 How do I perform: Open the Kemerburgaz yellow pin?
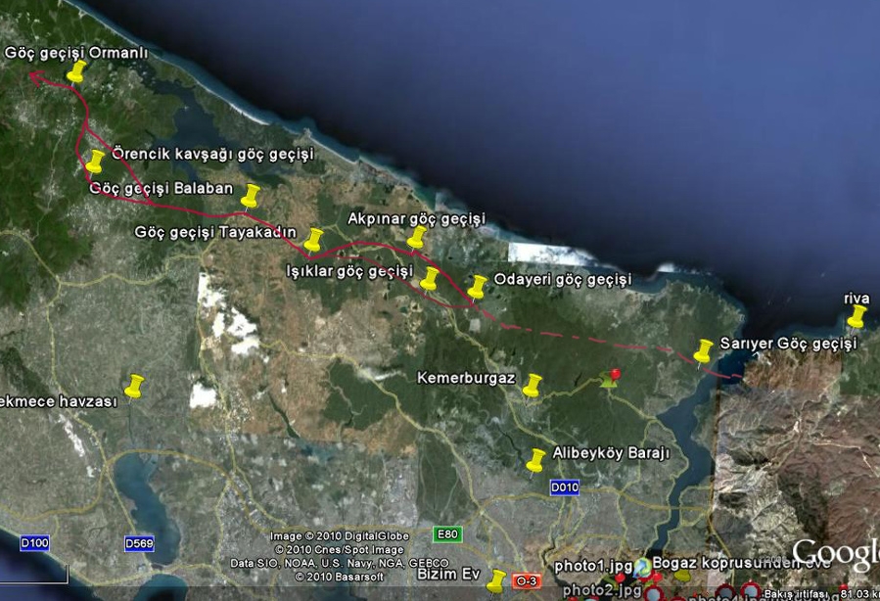tap(533, 386)
